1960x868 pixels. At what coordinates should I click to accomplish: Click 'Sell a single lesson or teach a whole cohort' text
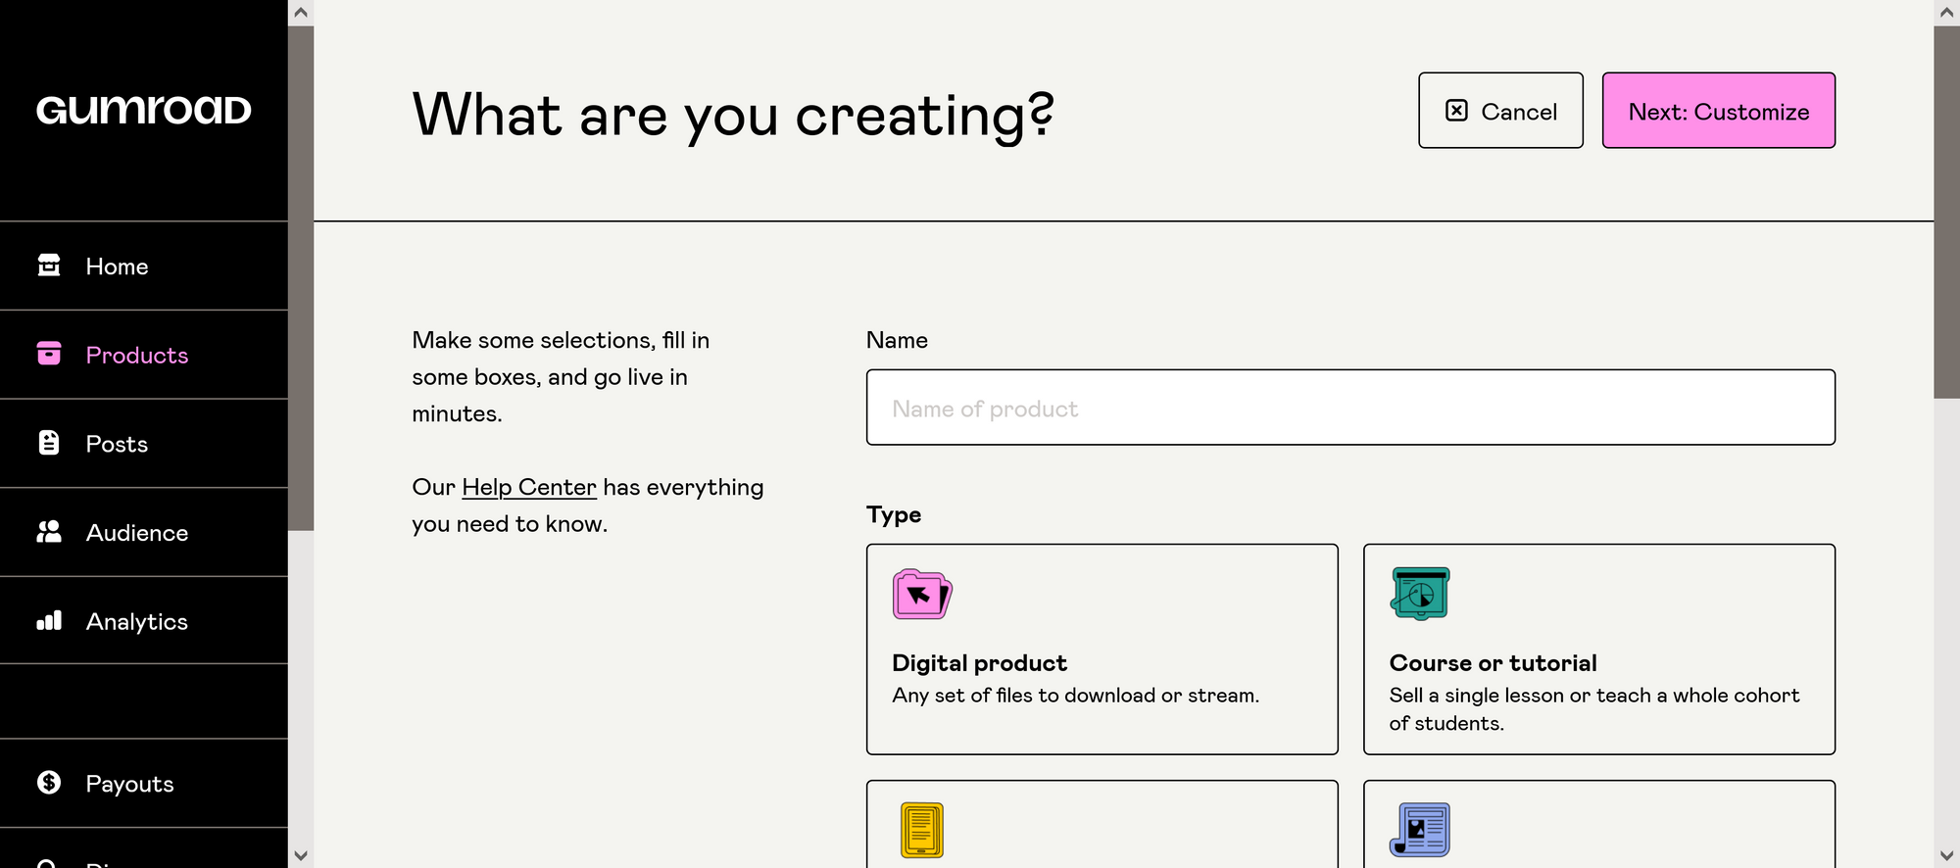pyautogui.click(x=1594, y=695)
